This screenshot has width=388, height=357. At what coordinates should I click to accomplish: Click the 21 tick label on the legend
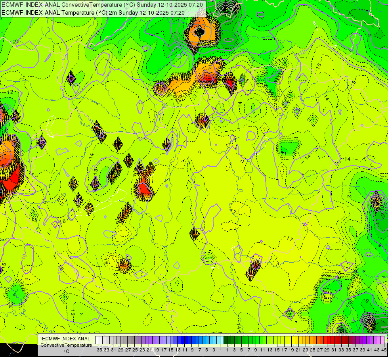(298, 350)
